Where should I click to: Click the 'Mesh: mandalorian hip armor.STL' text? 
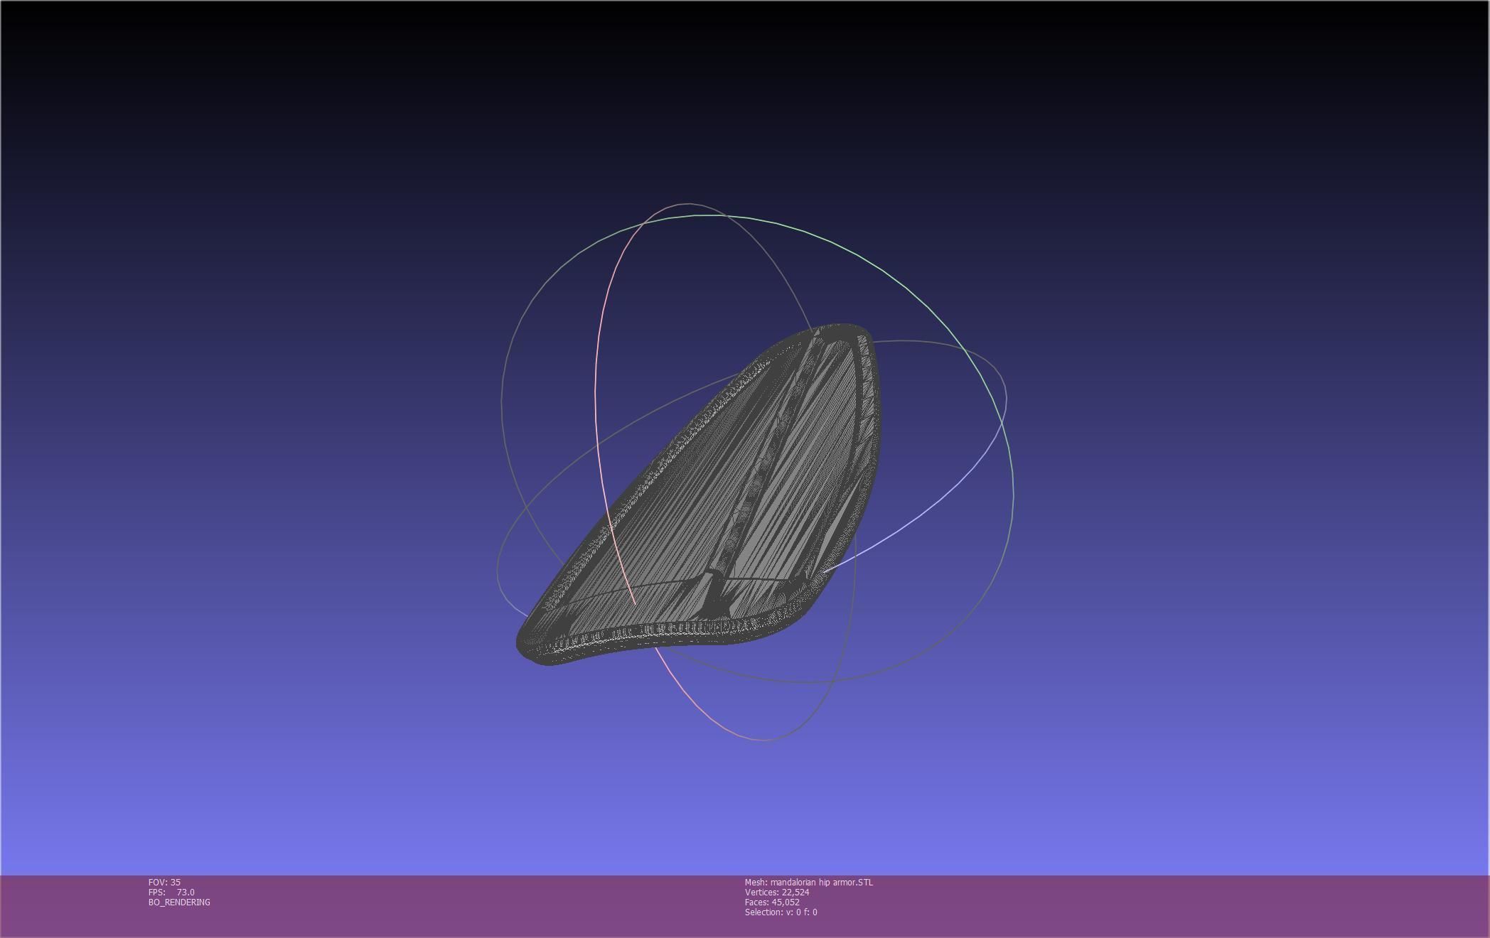[809, 882]
